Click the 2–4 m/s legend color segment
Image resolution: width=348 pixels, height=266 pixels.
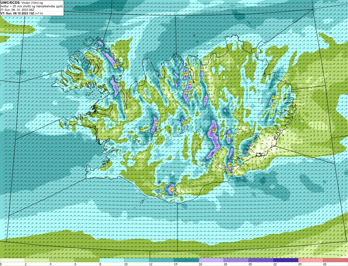(38, 260)
